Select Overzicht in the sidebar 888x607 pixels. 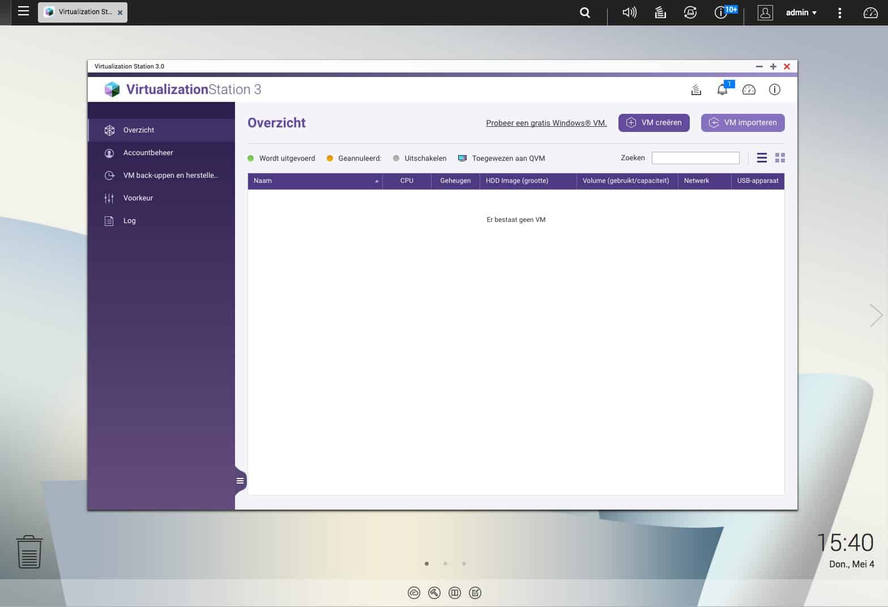161,130
